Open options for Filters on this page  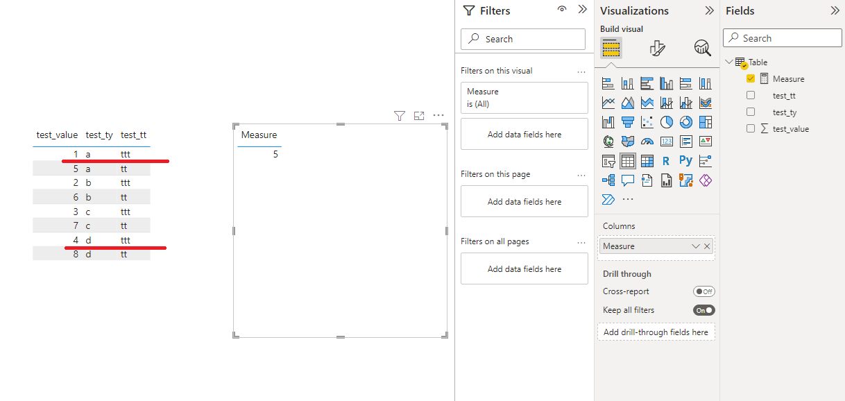click(581, 174)
